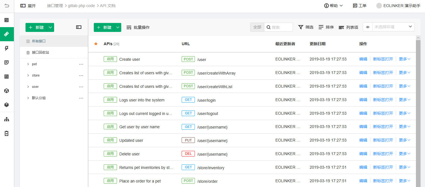This screenshot has height=187, width=425.
Task: Select 所有接口 all APIs item
Action: (54, 41)
